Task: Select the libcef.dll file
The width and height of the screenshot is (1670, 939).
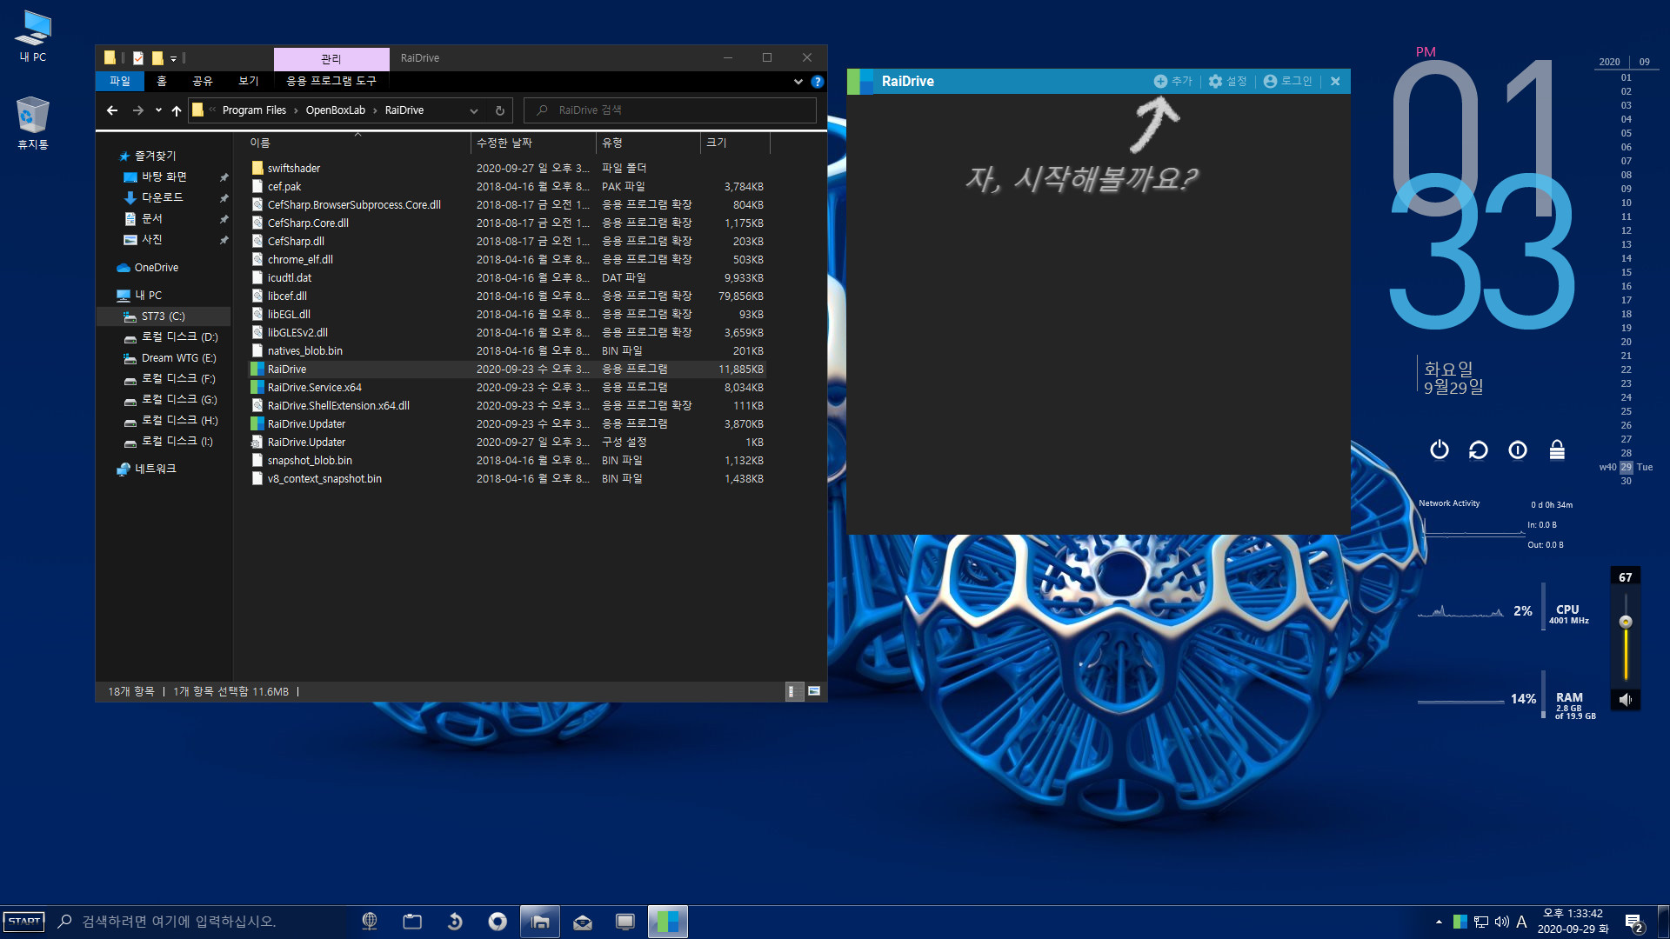Action: tap(287, 296)
